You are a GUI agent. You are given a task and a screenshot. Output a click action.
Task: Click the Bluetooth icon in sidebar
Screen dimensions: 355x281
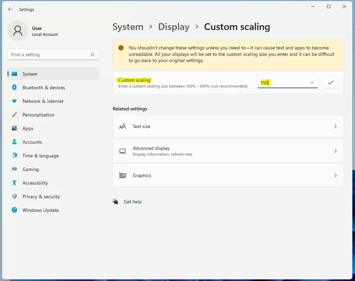[14, 87]
